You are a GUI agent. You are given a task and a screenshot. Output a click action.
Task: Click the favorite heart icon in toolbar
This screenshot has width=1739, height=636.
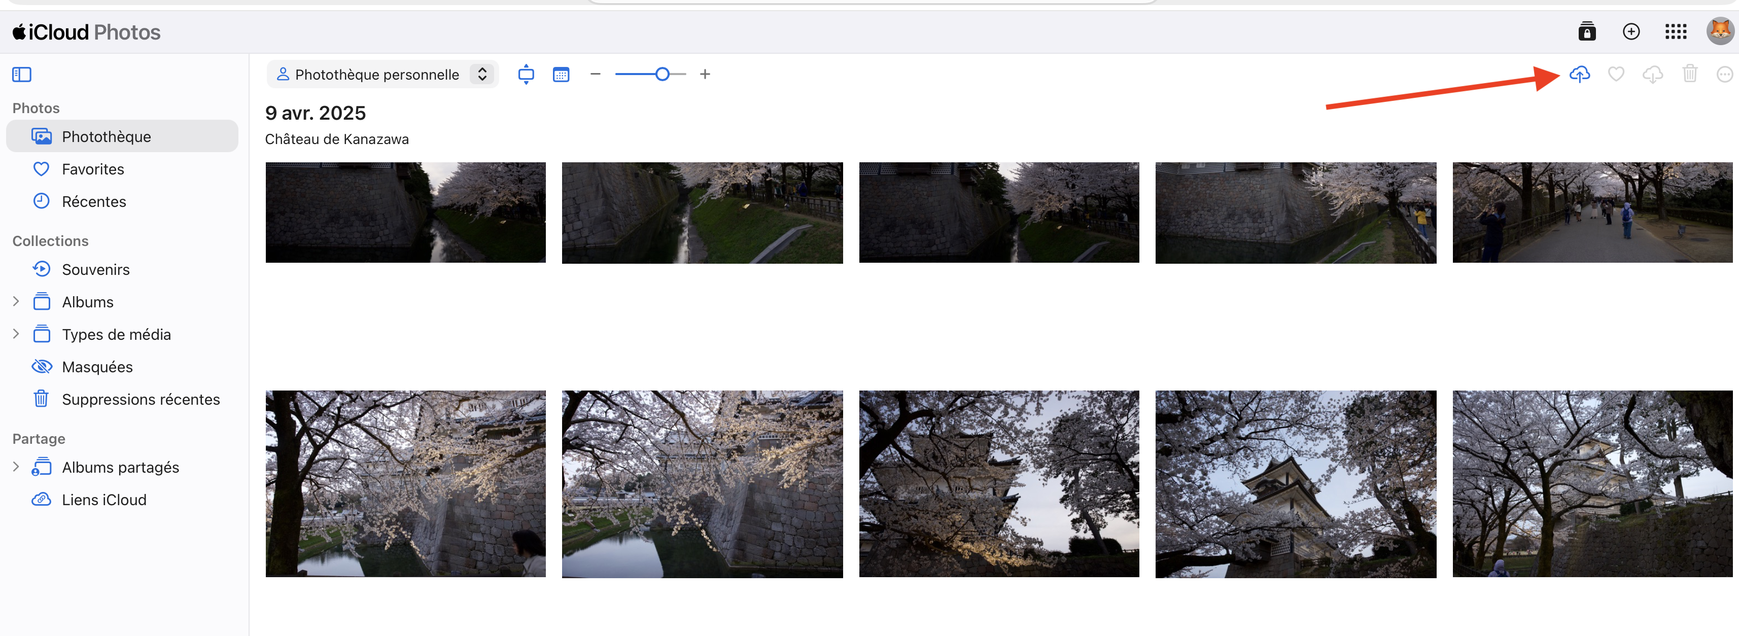coord(1615,74)
